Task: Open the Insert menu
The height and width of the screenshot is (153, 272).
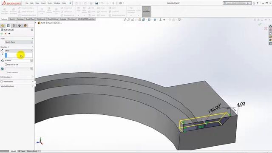Action: (x=43, y=3)
